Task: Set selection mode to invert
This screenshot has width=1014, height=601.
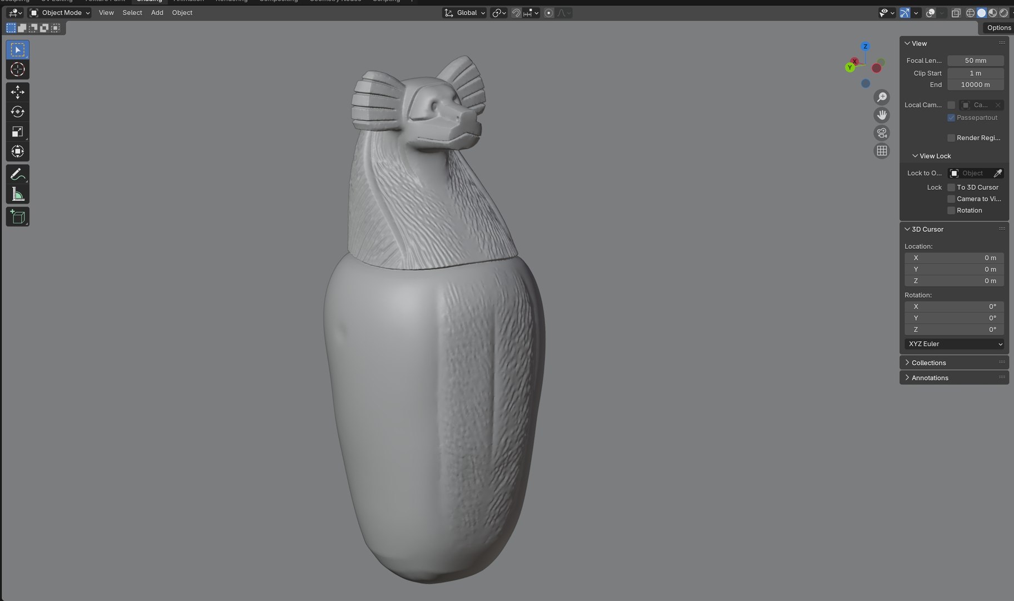Action: pyautogui.click(x=44, y=28)
